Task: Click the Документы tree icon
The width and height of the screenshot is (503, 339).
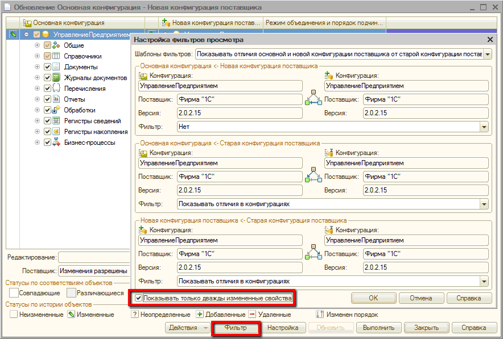Action: (x=56, y=67)
